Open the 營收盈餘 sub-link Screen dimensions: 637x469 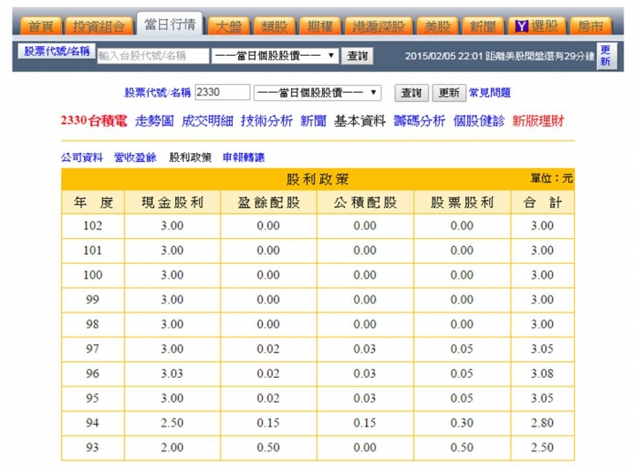click(135, 158)
